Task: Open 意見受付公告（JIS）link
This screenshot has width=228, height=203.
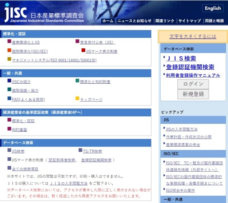Action: coord(98,42)
